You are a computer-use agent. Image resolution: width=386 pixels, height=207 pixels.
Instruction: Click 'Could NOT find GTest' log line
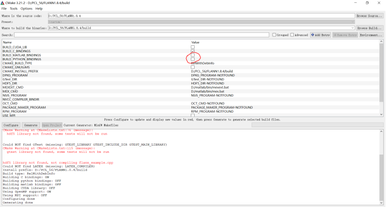85,145
